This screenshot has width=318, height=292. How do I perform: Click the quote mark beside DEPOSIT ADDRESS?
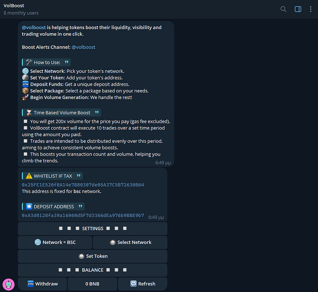pyautogui.click(x=80, y=206)
